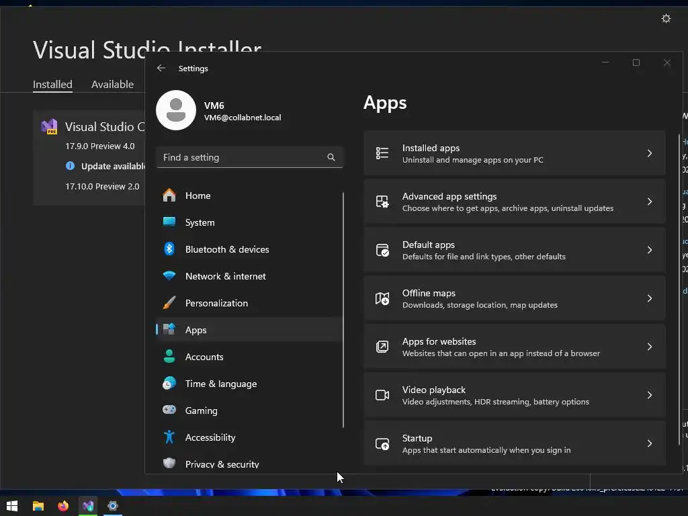
Task: Click the VM6 user avatar picture
Action: (176, 110)
